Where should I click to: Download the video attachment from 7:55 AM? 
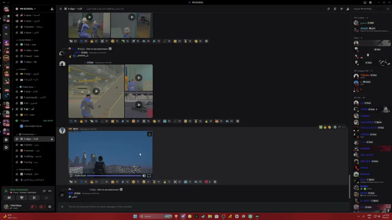(x=149, y=134)
